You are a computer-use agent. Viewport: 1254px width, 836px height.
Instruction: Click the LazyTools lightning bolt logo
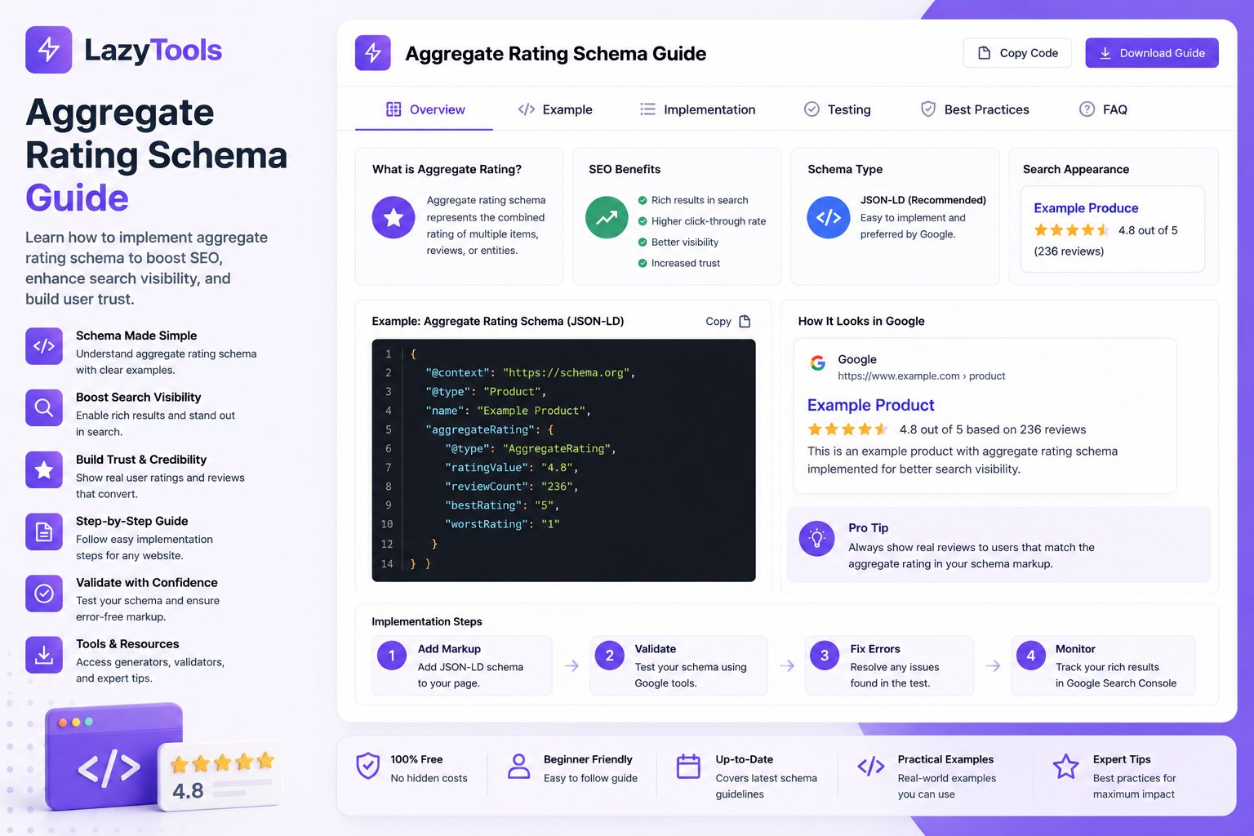49,50
